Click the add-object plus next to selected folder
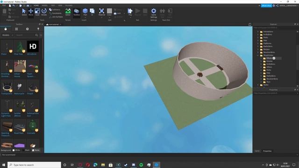This screenshot has height=168, width=299. pos(274,58)
